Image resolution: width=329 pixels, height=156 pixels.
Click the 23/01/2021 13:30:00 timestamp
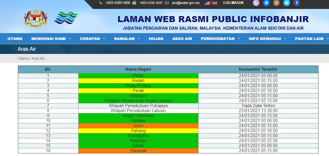tap(258, 111)
